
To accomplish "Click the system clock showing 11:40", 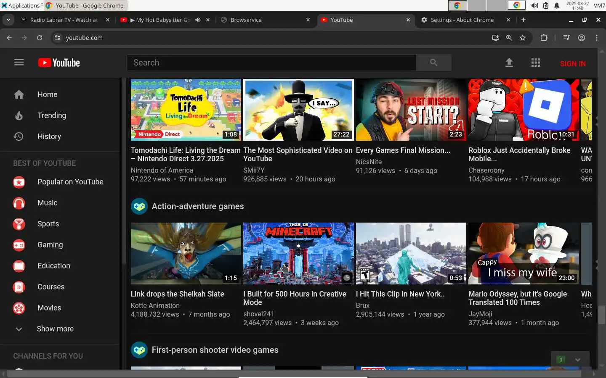I will (x=577, y=5).
